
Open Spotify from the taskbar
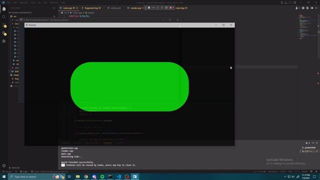[x=102, y=176]
